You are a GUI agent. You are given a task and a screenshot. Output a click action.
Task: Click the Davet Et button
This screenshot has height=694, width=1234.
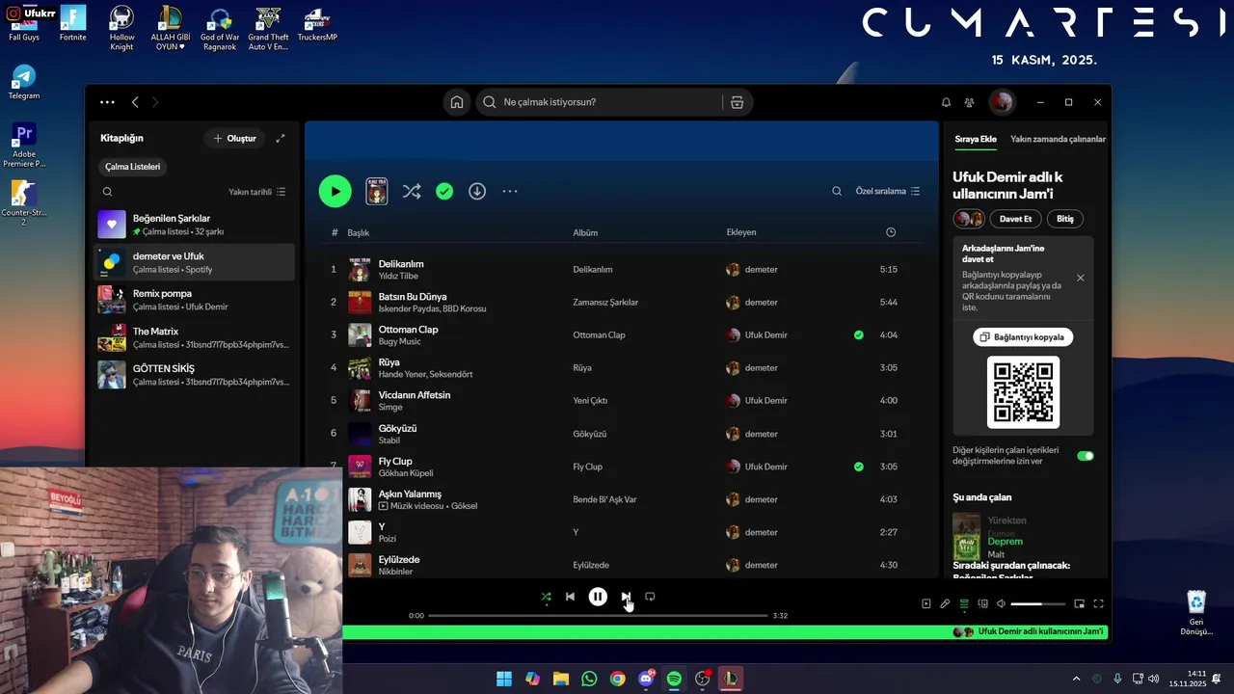[x=1015, y=219]
